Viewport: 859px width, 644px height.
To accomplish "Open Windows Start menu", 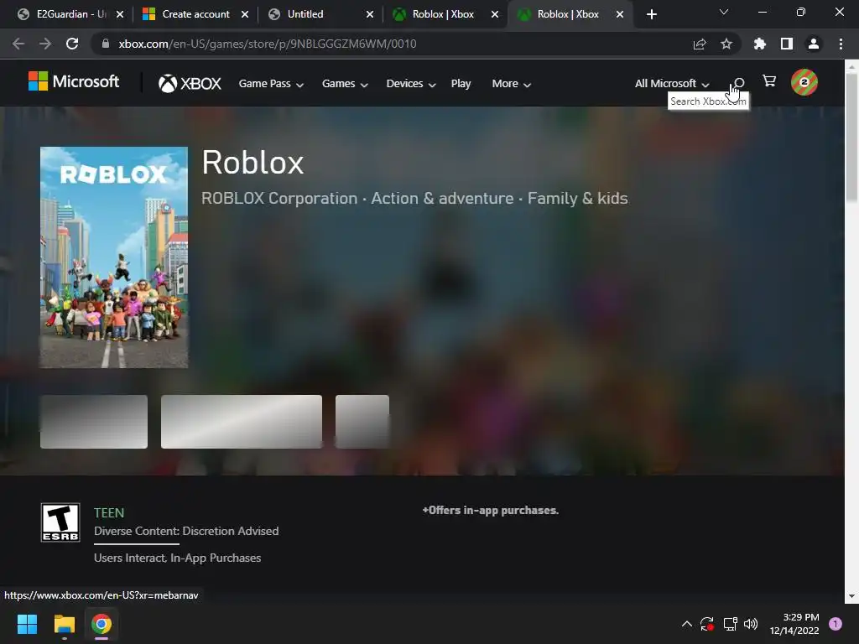I will (27, 624).
